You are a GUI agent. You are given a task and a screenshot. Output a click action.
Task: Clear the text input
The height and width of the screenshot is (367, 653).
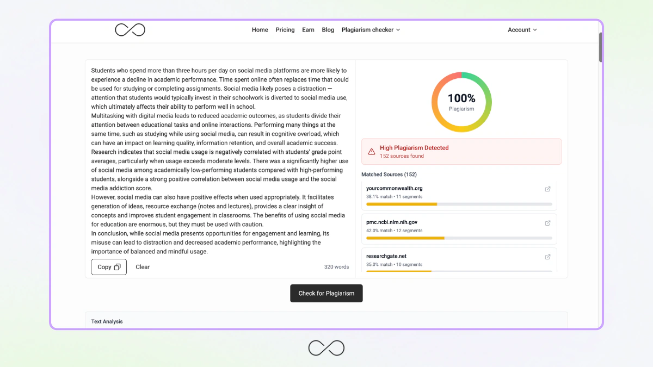click(143, 267)
